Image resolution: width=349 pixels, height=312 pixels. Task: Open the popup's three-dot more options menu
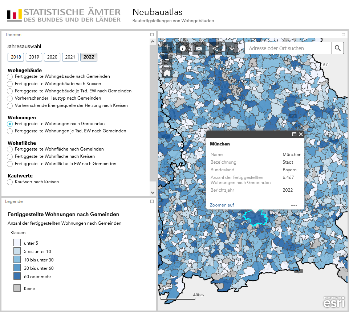pos(294,205)
